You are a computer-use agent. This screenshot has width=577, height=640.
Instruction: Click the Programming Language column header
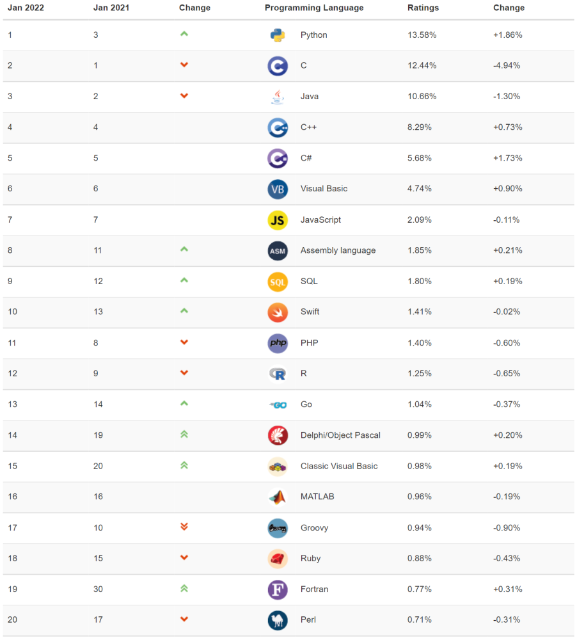[x=314, y=8]
